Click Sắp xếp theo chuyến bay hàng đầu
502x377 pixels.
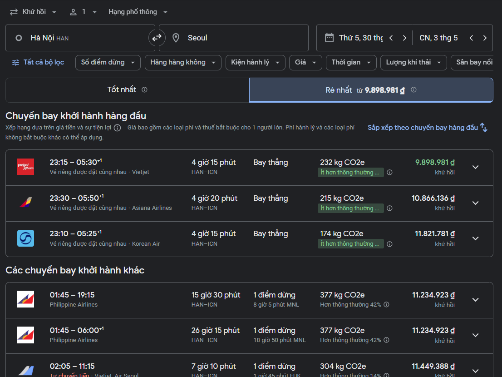coord(427,128)
